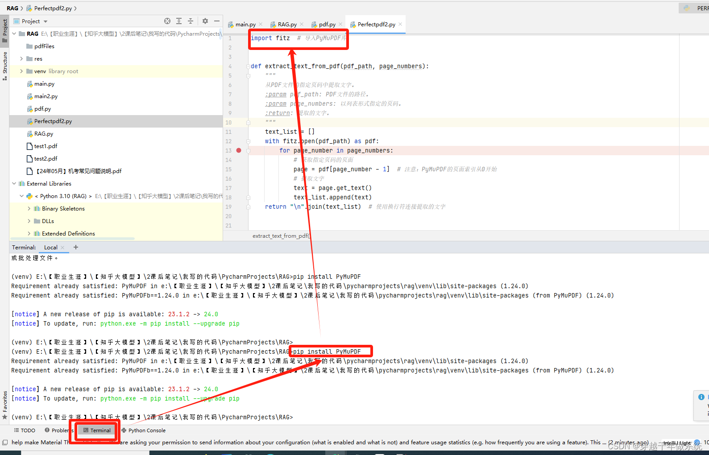This screenshot has width=709, height=455.
Task: Fold the extract_text_from_pdf function at line 4
Action: (x=248, y=66)
